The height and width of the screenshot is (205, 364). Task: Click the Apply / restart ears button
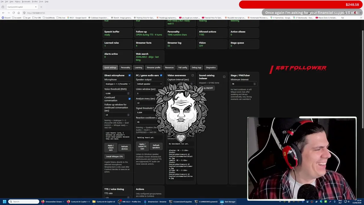pos(111,147)
